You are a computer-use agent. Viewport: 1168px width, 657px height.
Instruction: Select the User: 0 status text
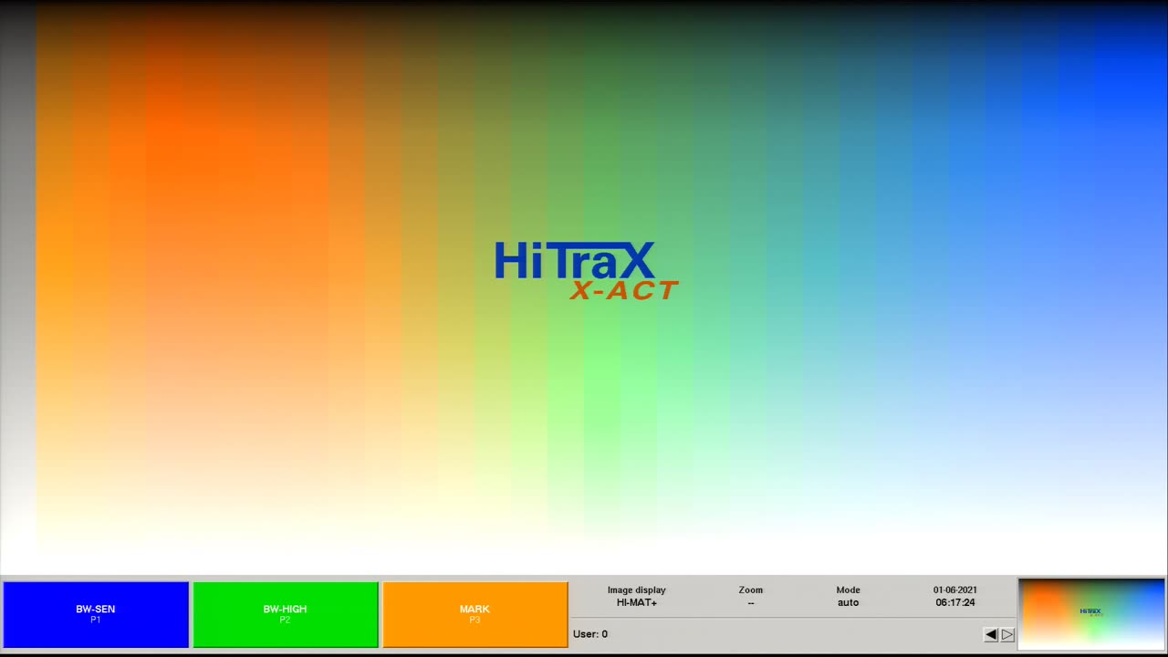pyautogui.click(x=590, y=634)
